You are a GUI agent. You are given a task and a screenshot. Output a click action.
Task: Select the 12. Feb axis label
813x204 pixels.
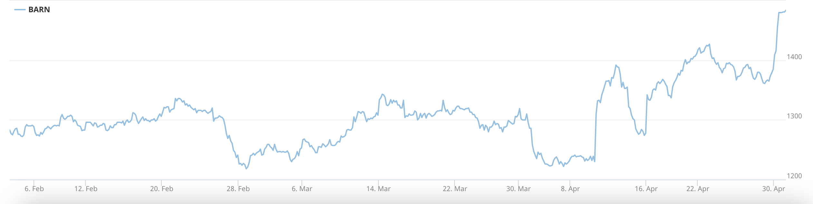[86, 189]
